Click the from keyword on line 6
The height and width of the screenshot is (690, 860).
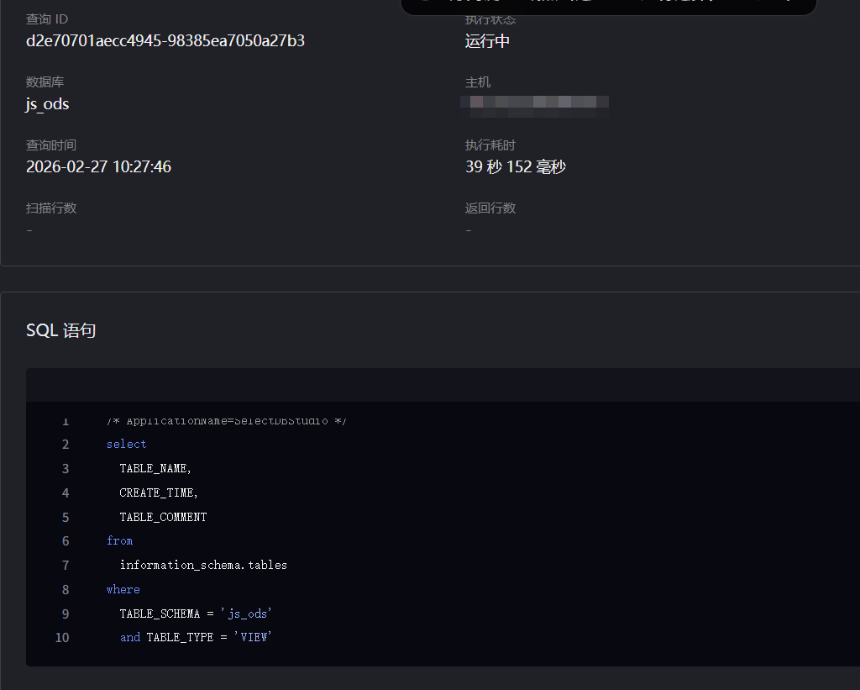[x=120, y=540]
